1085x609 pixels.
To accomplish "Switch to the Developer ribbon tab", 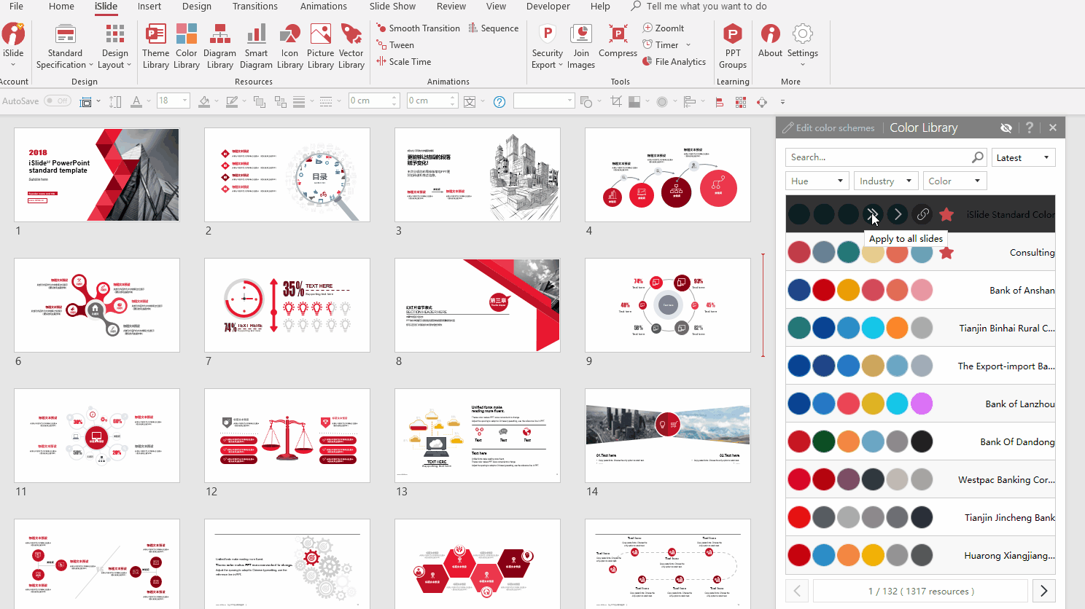I will coord(548,7).
